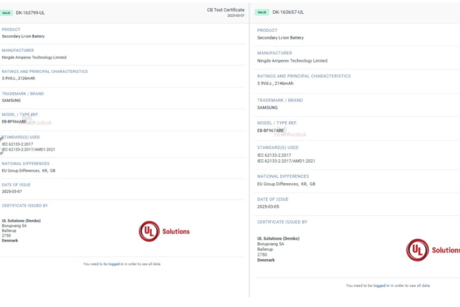Click thetechoutlook watermark near EB-BF967ABE
The width and height of the screenshot is (460, 307).
pyautogui.click(x=290, y=134)
